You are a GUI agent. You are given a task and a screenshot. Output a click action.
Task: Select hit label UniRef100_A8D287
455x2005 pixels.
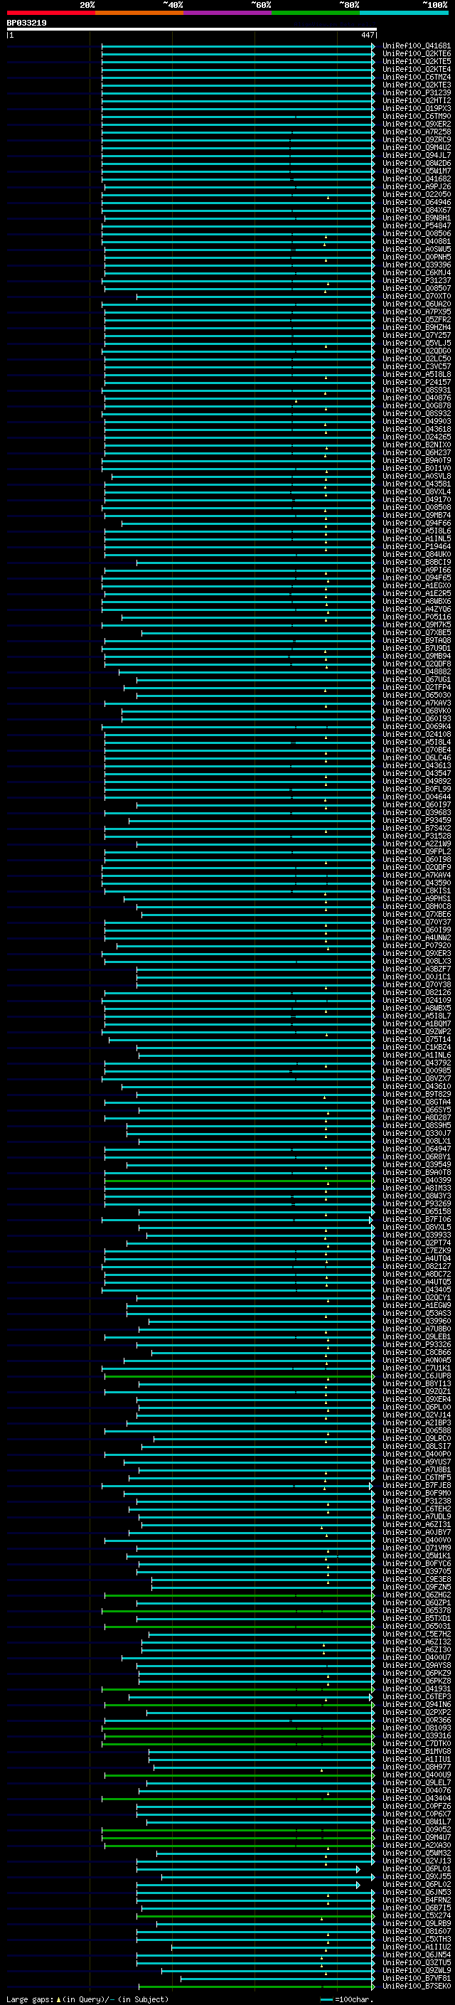(416, 1117)
